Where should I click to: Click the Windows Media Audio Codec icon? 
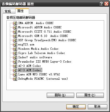[15, 49]
